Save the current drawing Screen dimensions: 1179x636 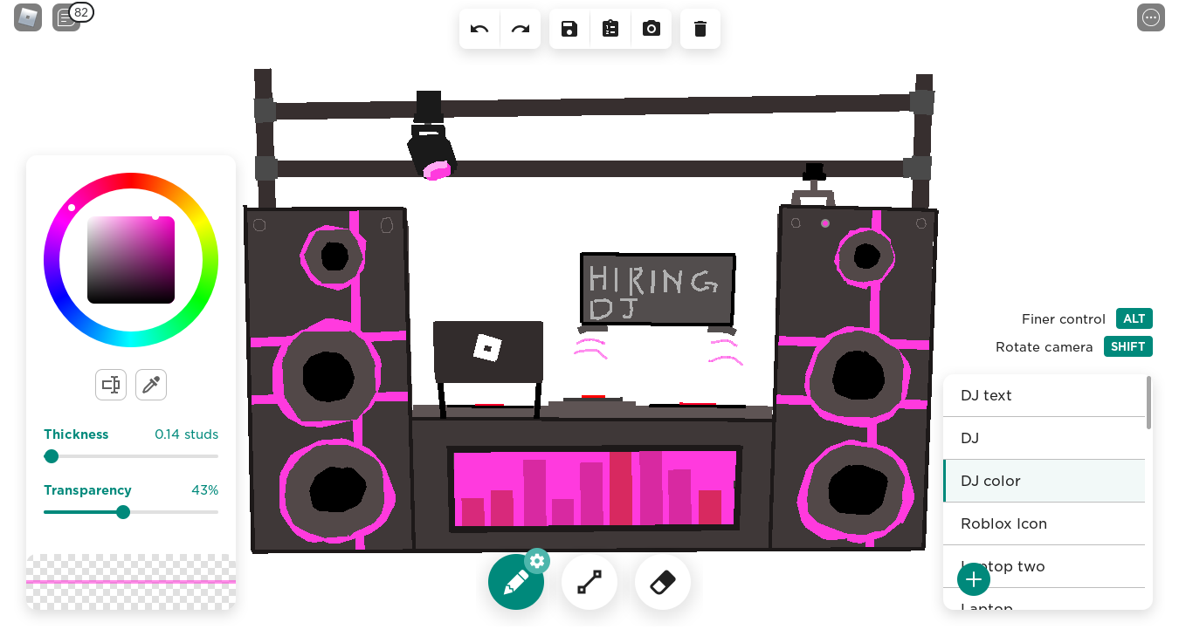(569, 29)
